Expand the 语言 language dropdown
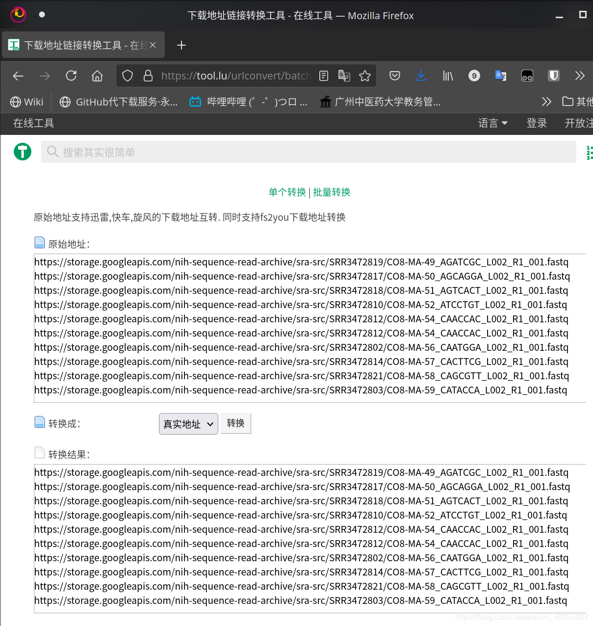Viewport: 593px width, 626px height. tap(493, 123)
